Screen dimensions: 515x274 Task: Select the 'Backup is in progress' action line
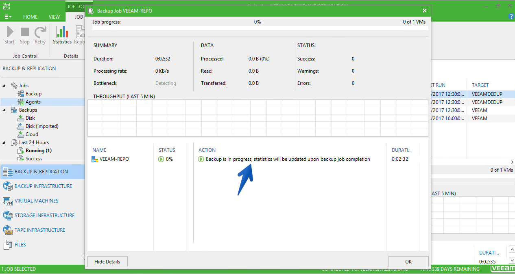pos(288,159)
